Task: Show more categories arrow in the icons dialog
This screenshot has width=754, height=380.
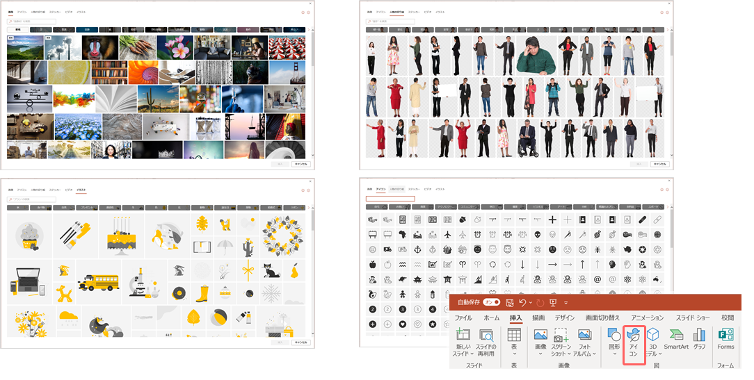Action: tap(667, 207)
